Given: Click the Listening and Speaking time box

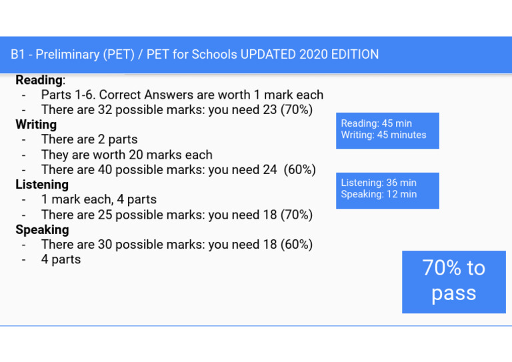Looking at the screenshot, I should [387, 189].
